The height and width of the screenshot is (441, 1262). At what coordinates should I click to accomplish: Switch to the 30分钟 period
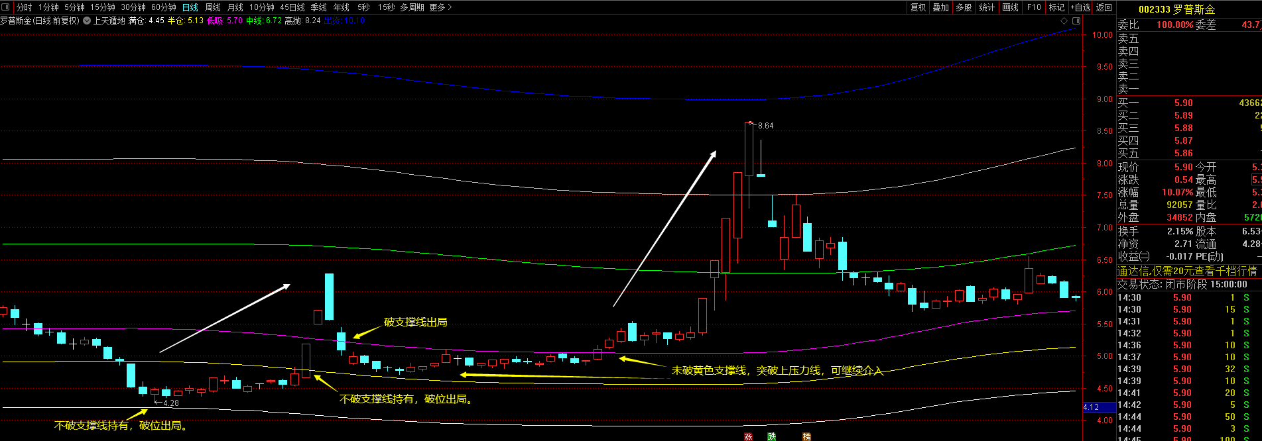(x=133, y=7)
